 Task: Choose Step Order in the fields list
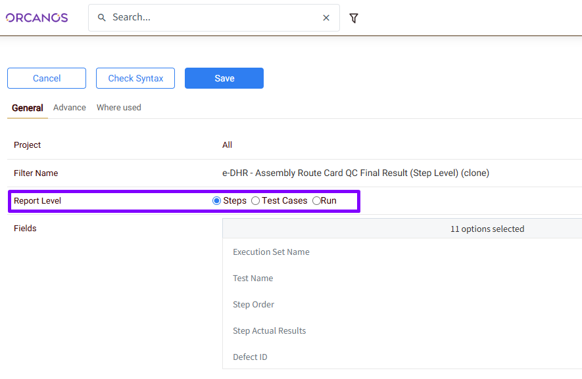[x=254, y=305]
